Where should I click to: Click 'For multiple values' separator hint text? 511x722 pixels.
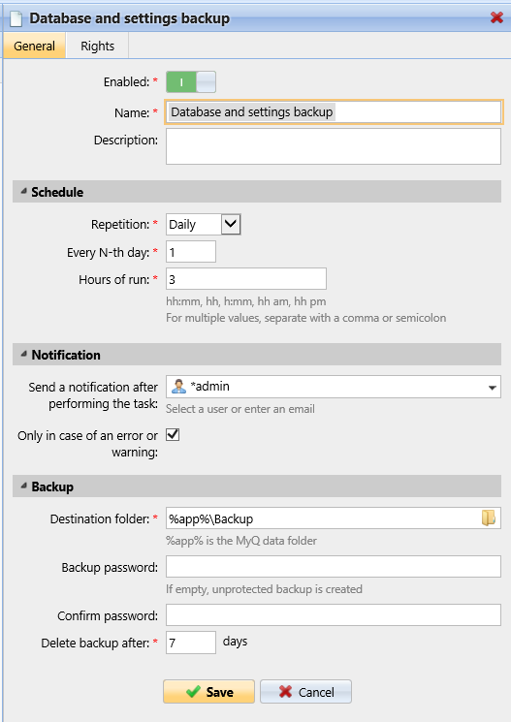click(306, 318)
